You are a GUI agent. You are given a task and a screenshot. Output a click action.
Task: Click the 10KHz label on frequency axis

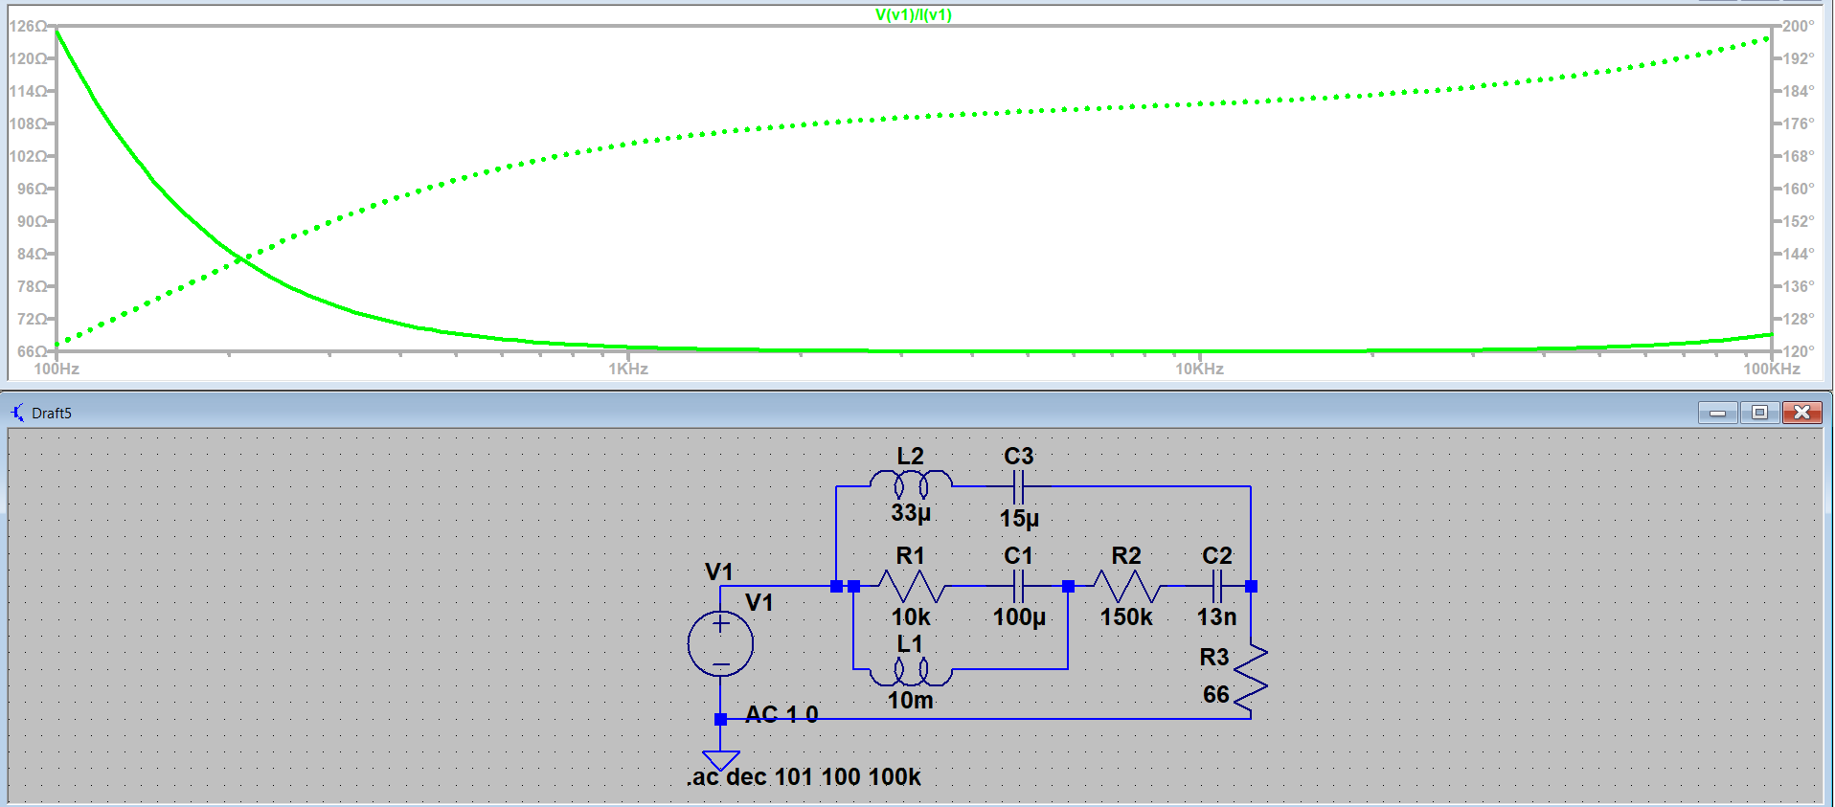1199,369
